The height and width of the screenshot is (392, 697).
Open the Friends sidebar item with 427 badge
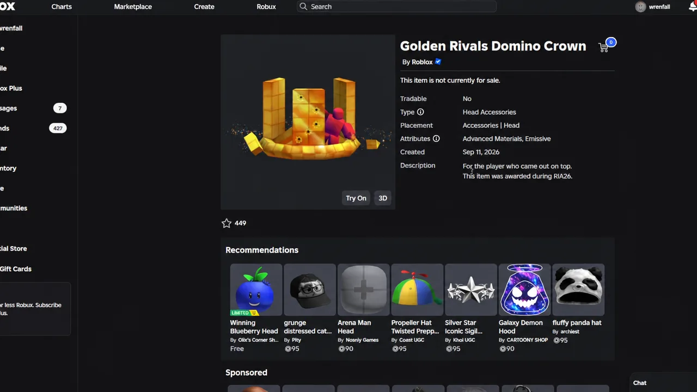coord(33,128)
